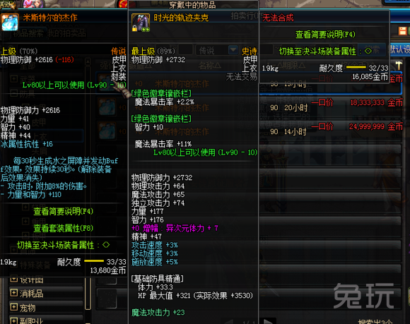Viewport: 410px width, 324px height.
Task: Click the 默认设置 button
Action: coord(399,49)
